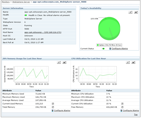Select Total Memory value 156,798 KB

tap(41, 107)
